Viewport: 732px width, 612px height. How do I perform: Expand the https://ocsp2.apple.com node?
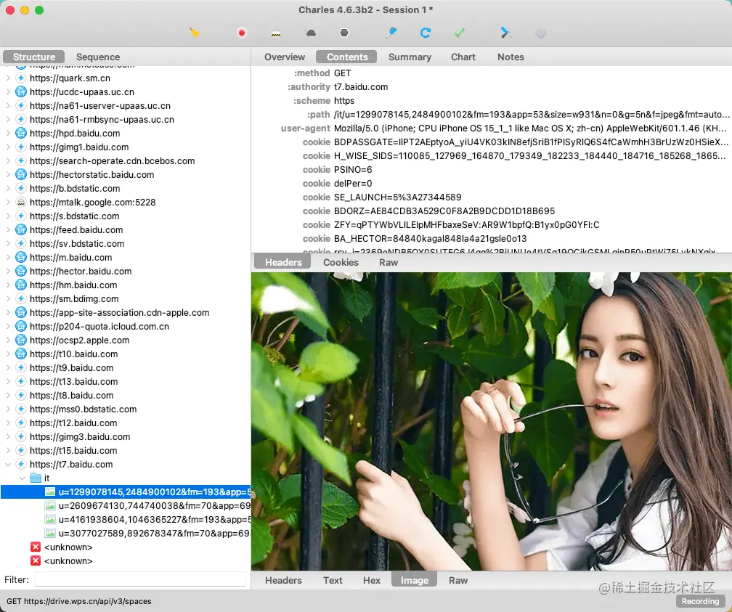click(x=8, y=340)
